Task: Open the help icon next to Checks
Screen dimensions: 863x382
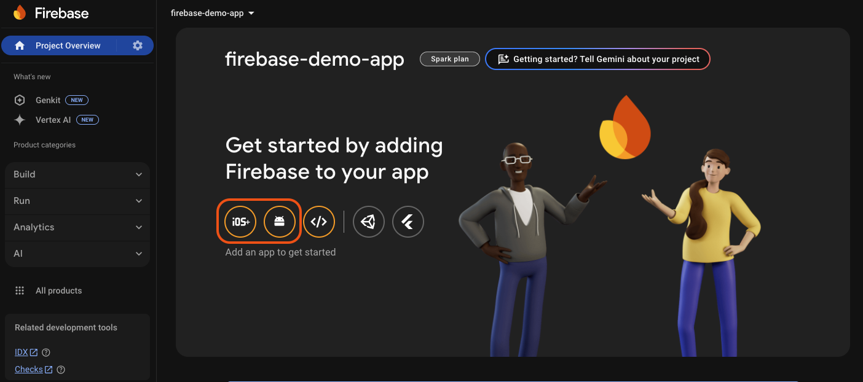Action: [61, 370]
